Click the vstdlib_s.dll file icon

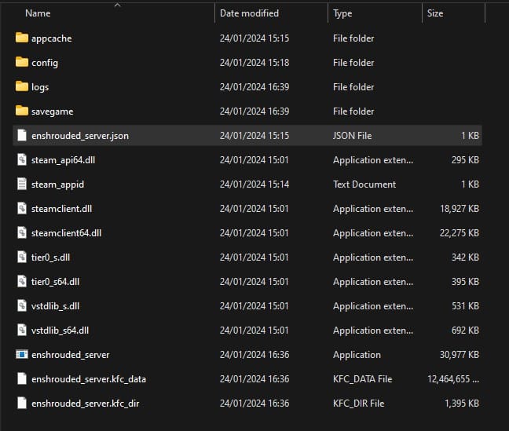click(22, 305)
